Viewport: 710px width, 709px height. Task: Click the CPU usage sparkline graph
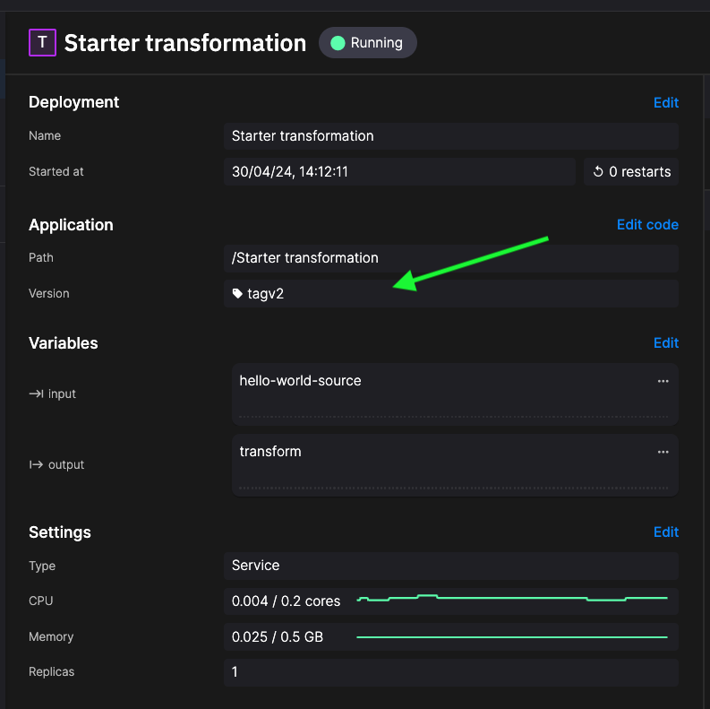[x=512, y=598]
